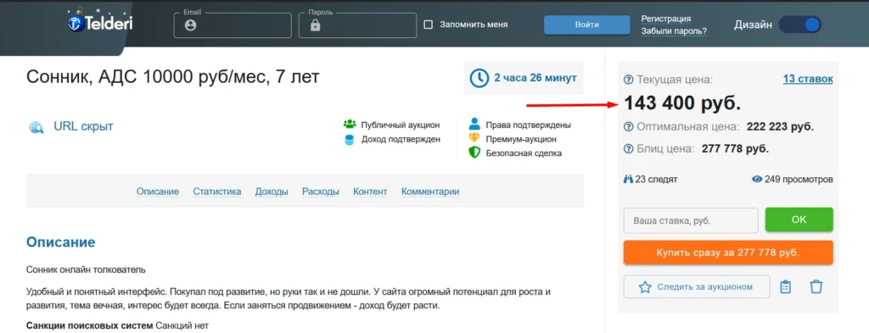Open the 13 ставок bids link
Screen dimensions: 869x333
808,79
